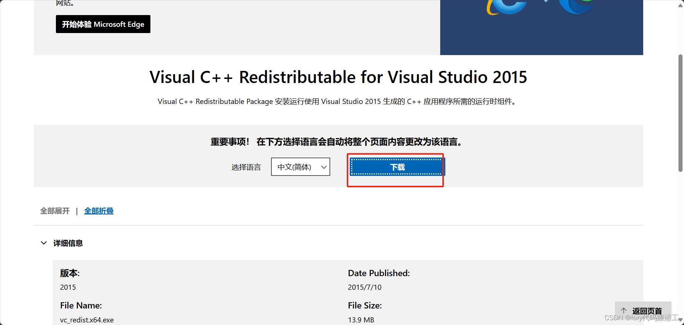
Task: Click the 返回页首 back to top button
Action: point(643,311)
